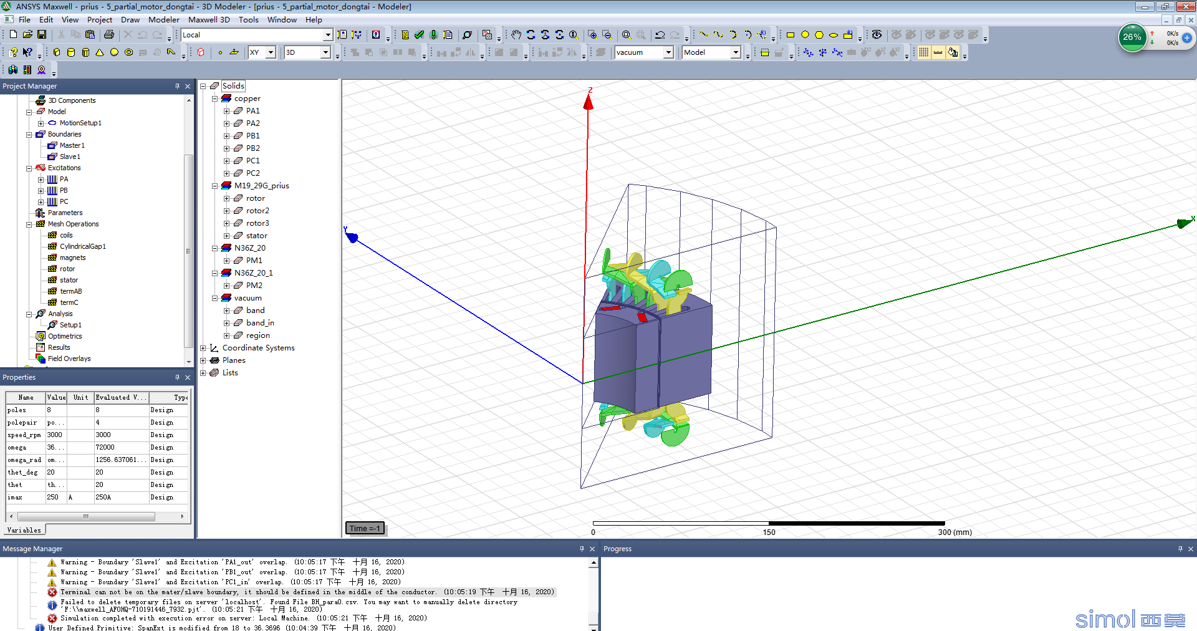Open the XY drawing plane dropdown
The height and width of the screenshot is (631, 1197).
271,52
